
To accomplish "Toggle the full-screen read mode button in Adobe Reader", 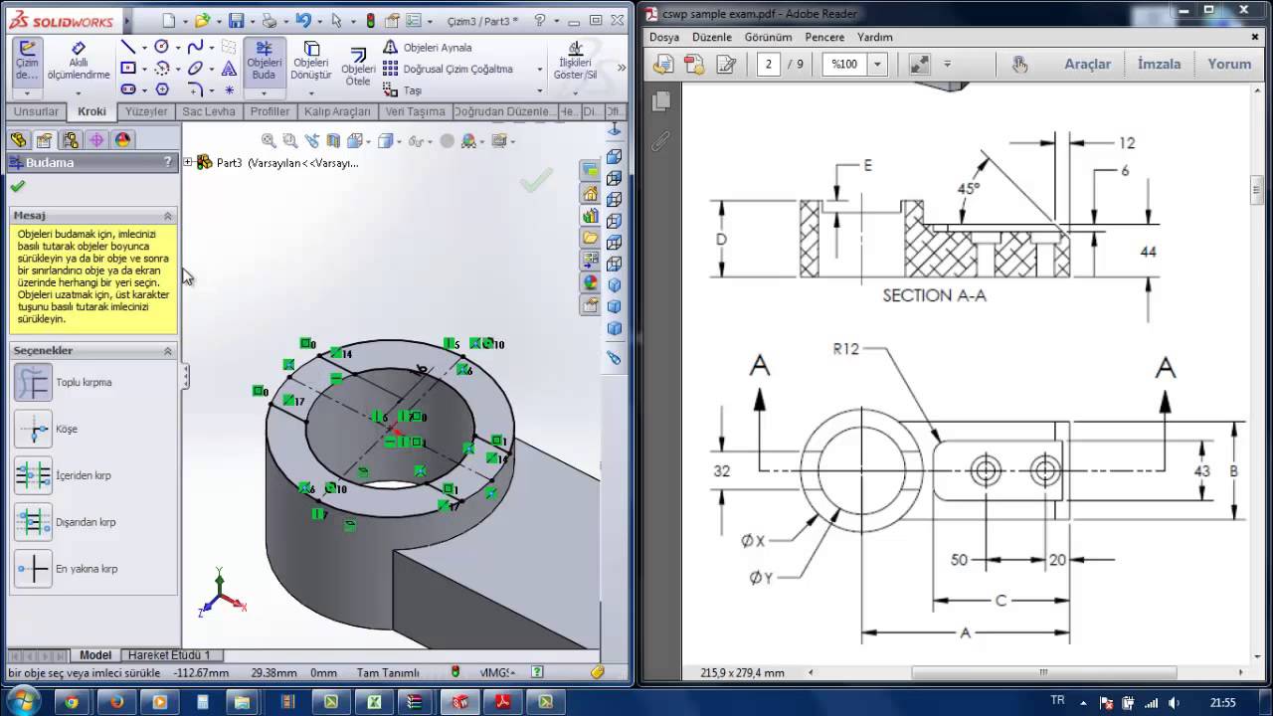I will [920, 64].
